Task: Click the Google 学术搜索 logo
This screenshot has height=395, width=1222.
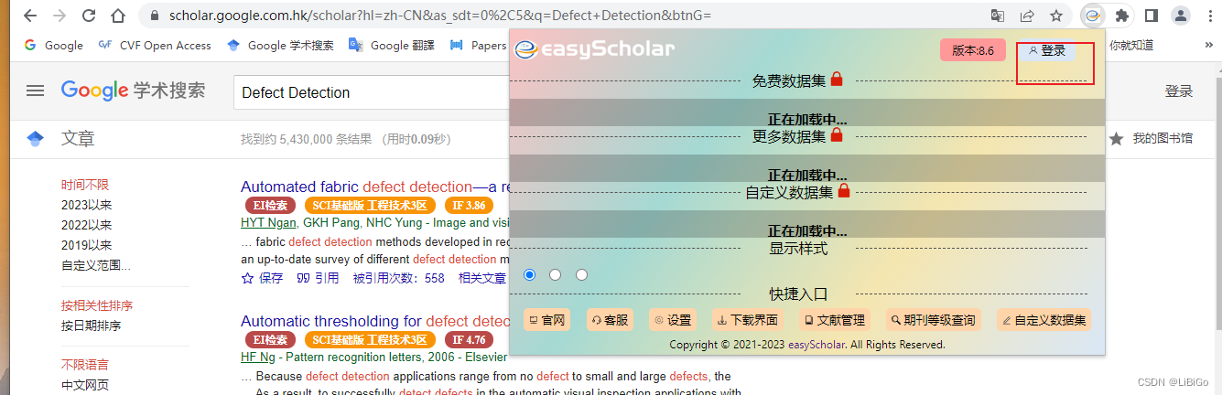Action: coord(134,91)
